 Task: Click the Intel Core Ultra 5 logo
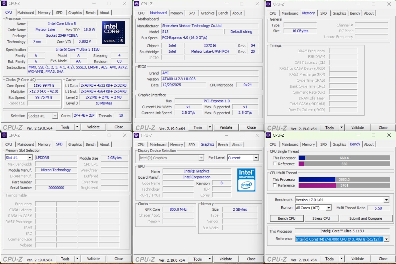113,32
